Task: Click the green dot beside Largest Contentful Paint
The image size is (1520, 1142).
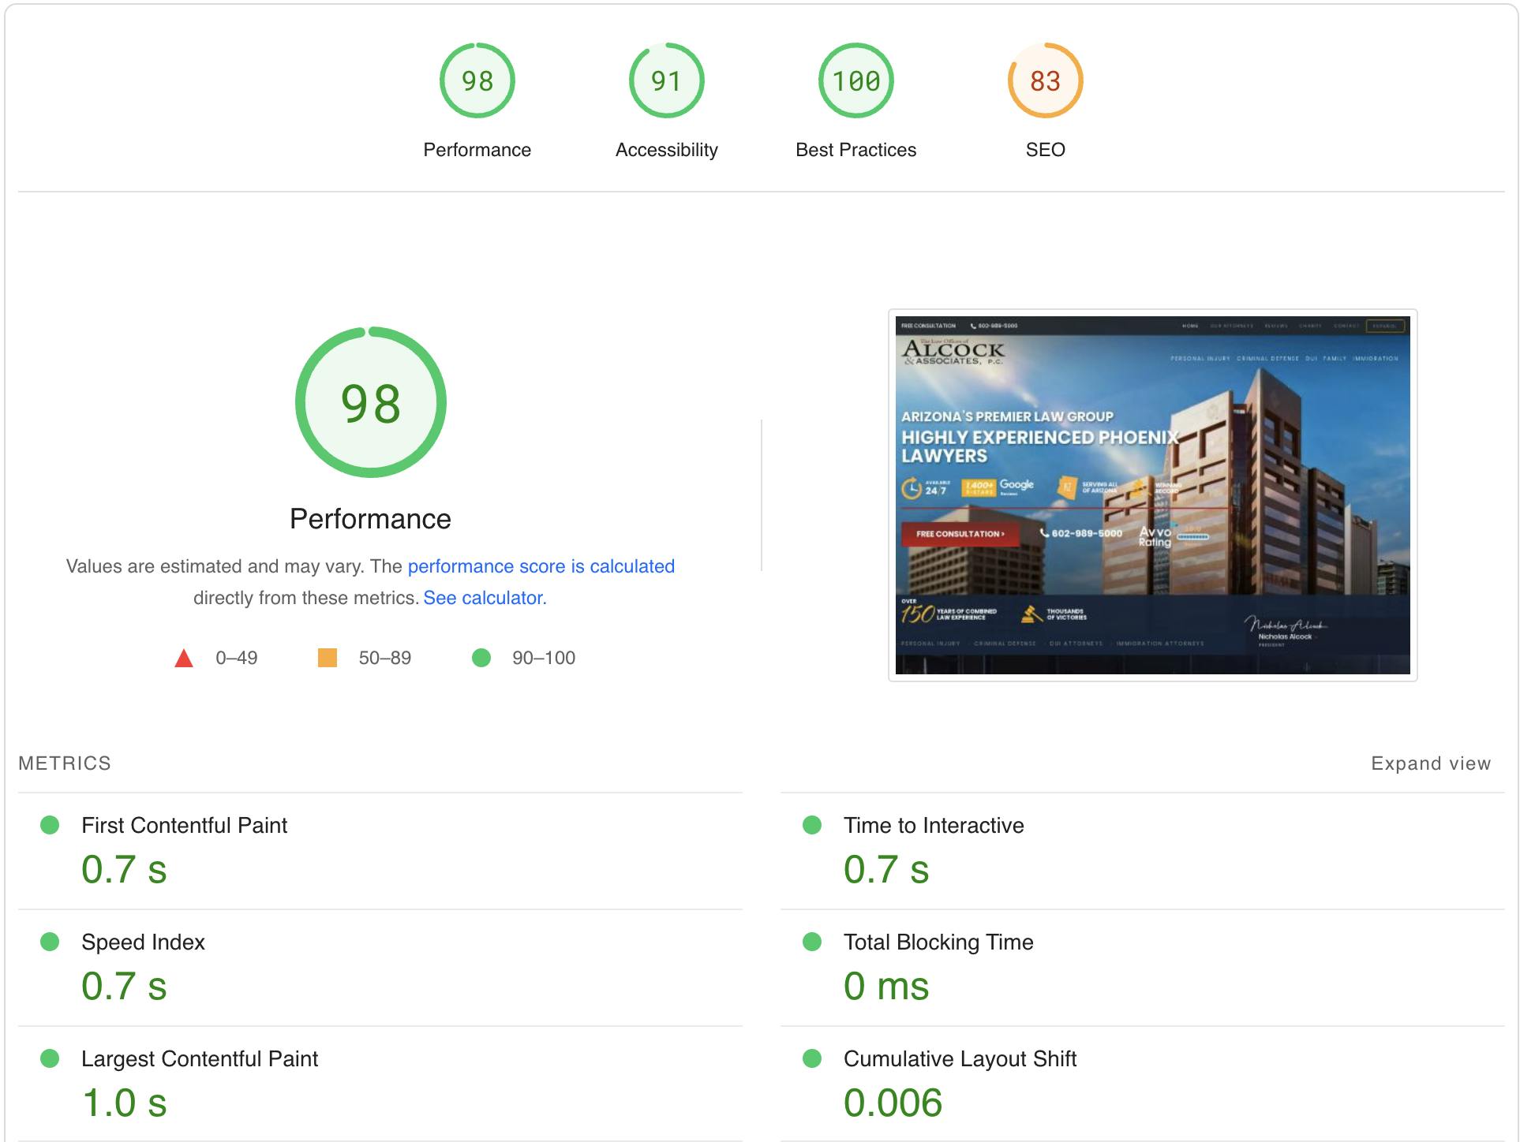Action: pos(50,1058)
